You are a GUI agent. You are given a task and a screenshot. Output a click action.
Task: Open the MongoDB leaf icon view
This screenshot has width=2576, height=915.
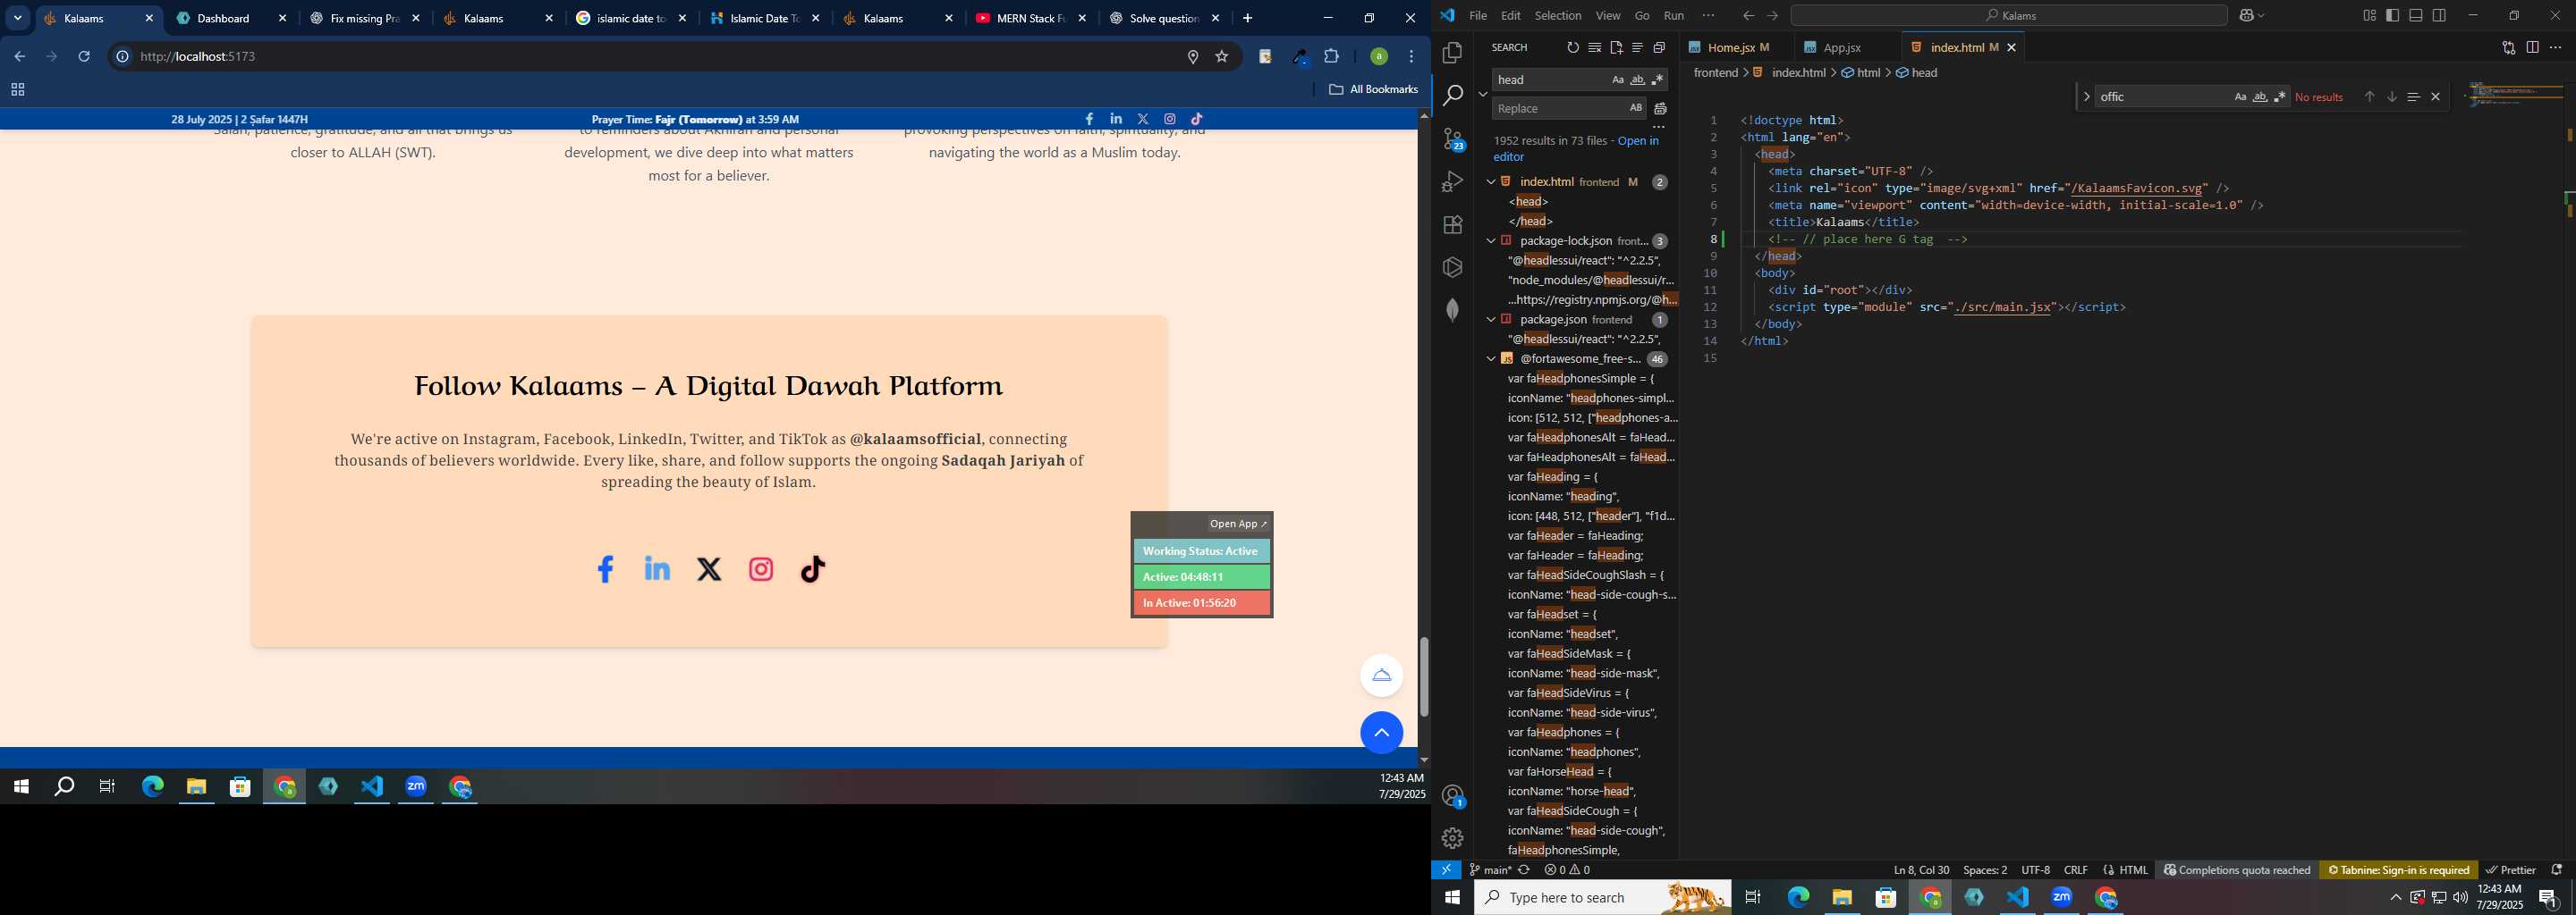point(1452,310)
